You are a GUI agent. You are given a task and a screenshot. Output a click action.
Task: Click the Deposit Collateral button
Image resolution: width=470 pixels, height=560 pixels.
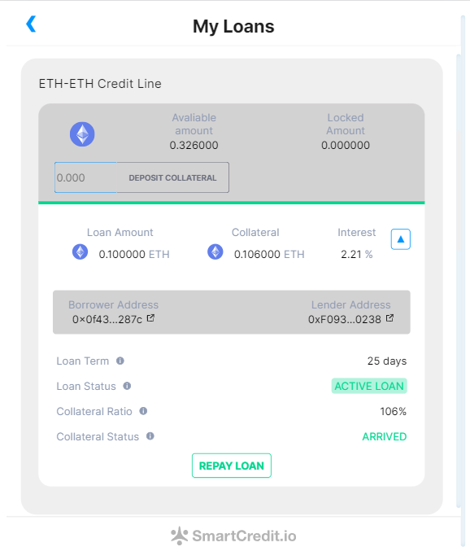(172, 177)
